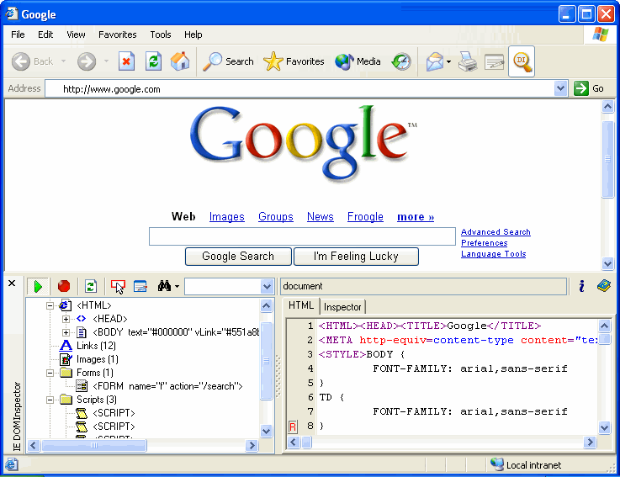Screen dimensions: 620x477
Task: Click the IE page icon in status bar
Action: [x=12, y=464]
